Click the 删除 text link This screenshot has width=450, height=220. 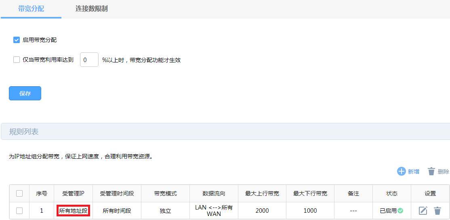[443, 172]
